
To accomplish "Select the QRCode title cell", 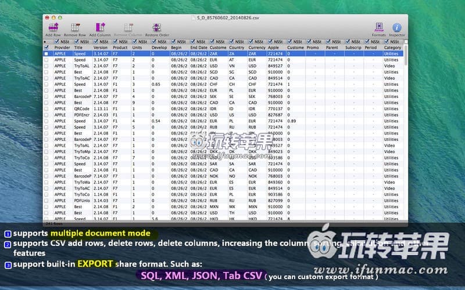I will pos(82,109).
